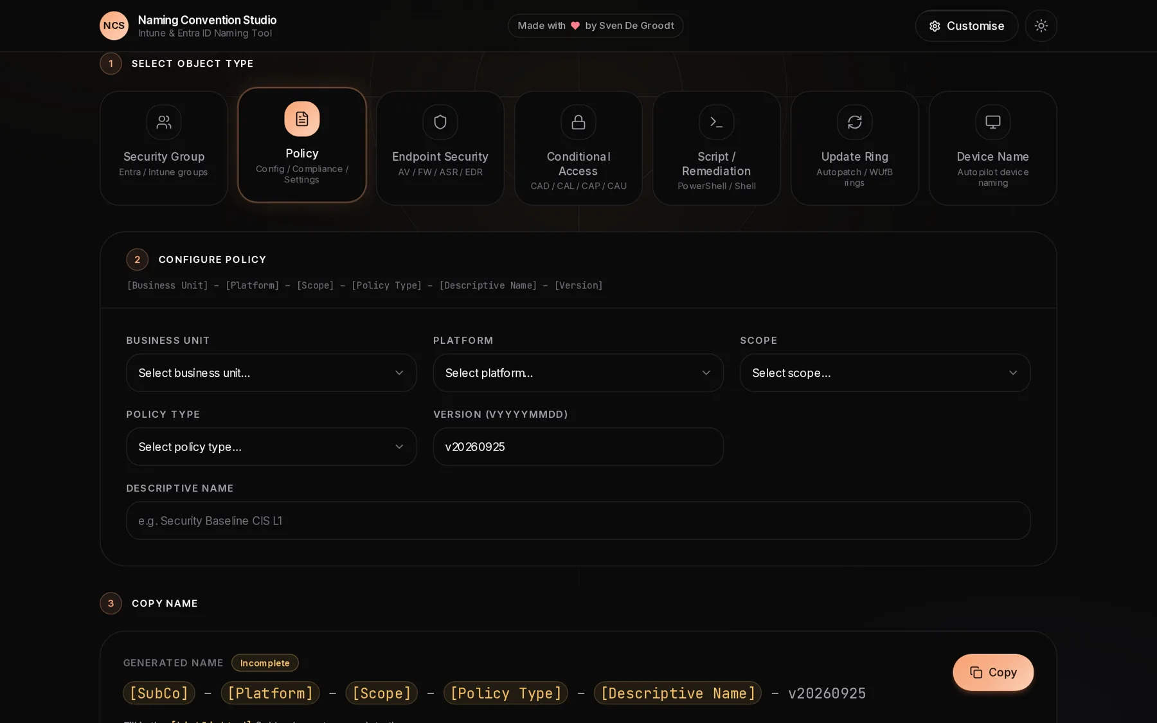
Task: Select the Security Group object type label
Action: (164, 157)
